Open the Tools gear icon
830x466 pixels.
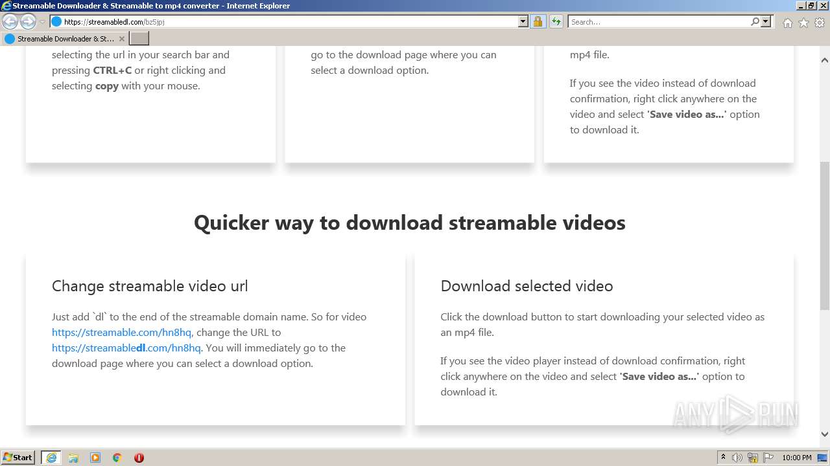click(x=820, y=23)
